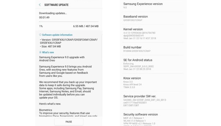The width and height of the screenshot is (221, 126).
Task: Click the Software update information icon
Action: (40, 35)
